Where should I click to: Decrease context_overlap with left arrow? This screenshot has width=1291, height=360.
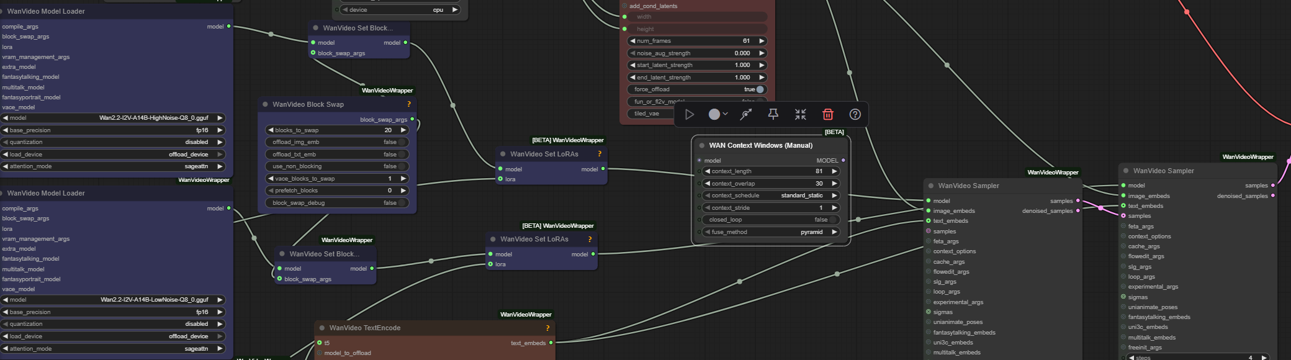coord(708,184)
